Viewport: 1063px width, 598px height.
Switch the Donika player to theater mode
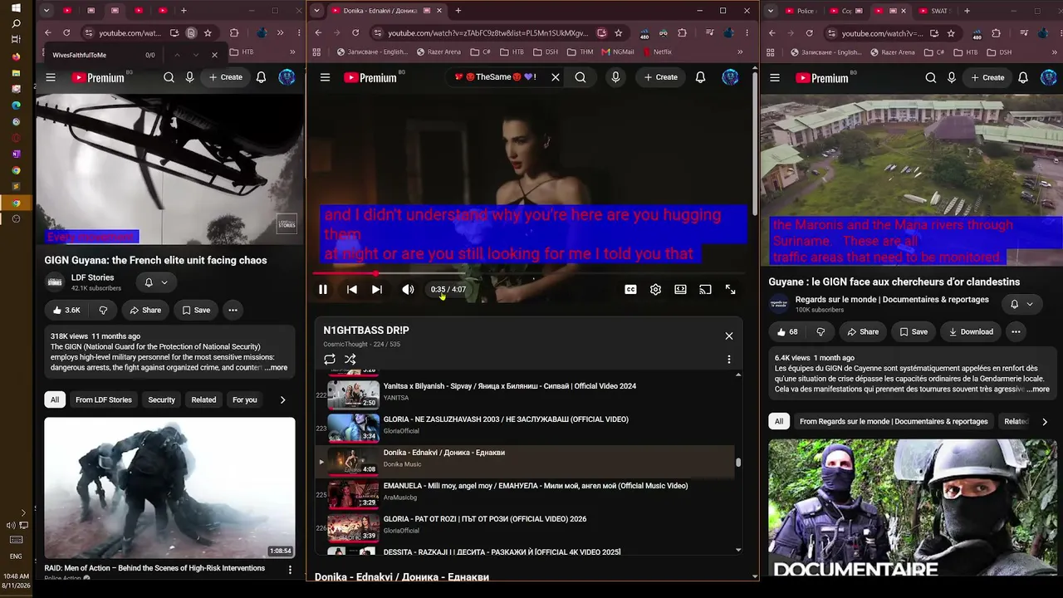(x=680, y=290)
